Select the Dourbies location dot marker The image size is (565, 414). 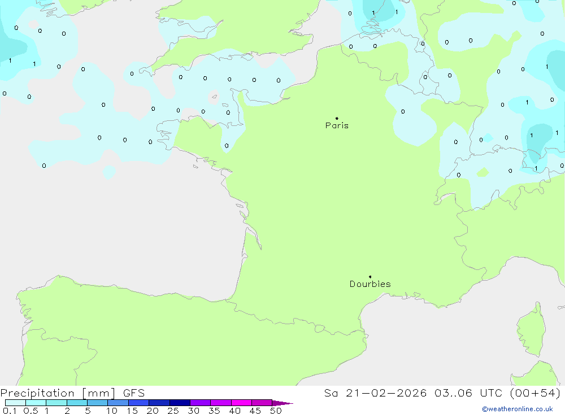[370, 277]
